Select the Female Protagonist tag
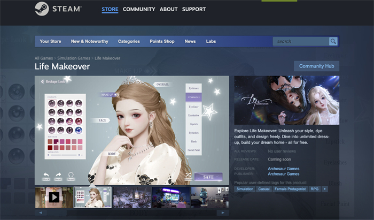The width and height of the screenshot is (374, 220). [290, 189]
